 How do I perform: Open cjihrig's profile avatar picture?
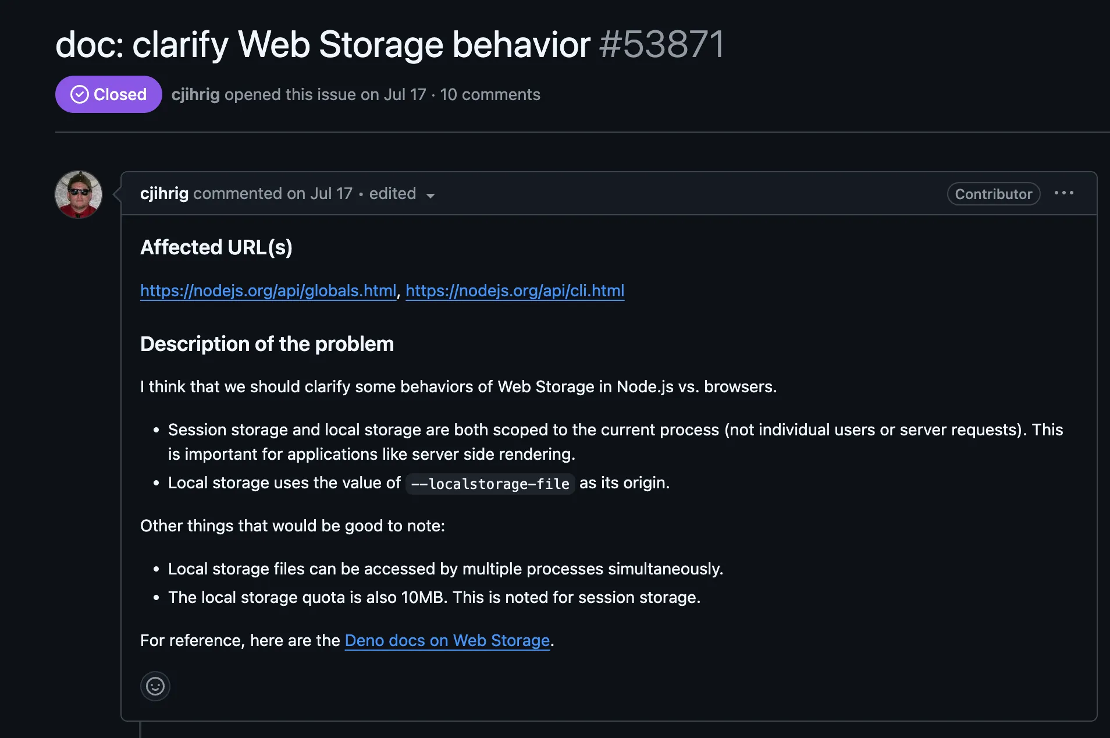(x=79, y=194)
